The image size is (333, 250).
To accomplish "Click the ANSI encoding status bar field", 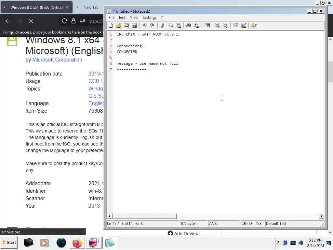I will [x=224, y=224].
